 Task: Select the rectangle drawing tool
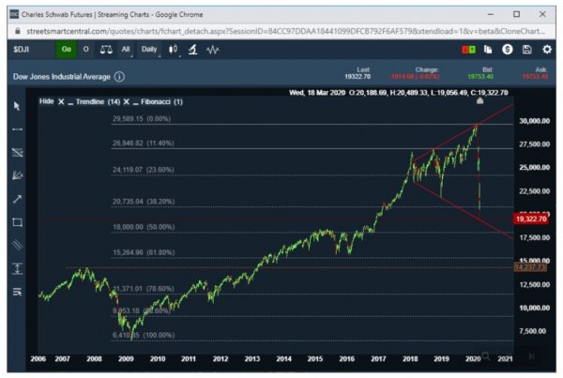click(17, 222)
